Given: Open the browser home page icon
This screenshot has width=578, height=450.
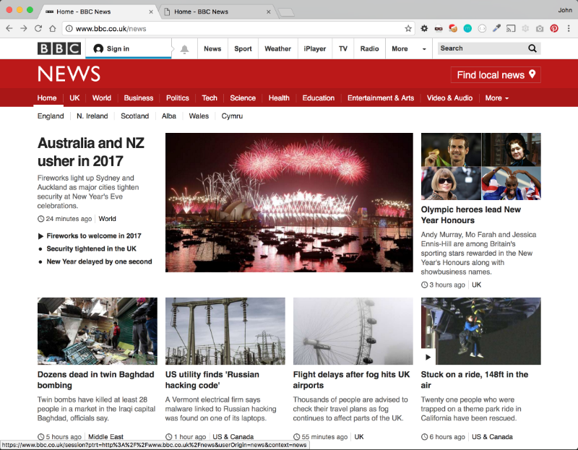Looking at the screenshot, I should click(x=52, y=28).
